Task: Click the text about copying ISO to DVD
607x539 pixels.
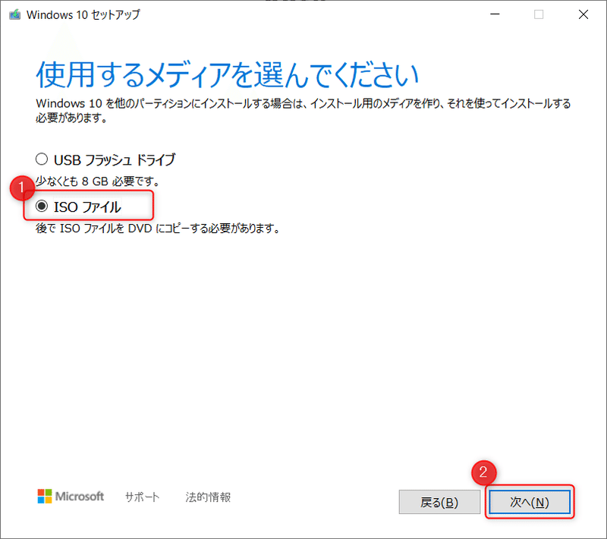Action: tap(158, 229)
